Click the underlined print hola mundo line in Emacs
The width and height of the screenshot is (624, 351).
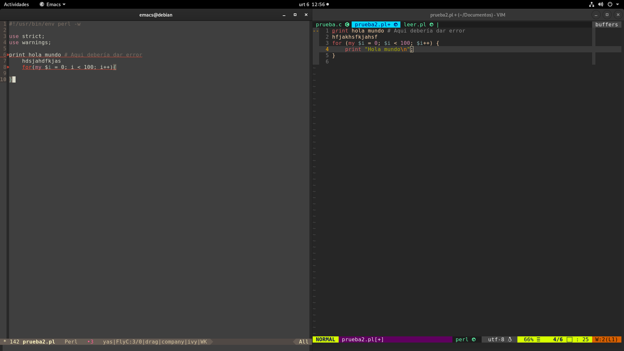(75, 55)
